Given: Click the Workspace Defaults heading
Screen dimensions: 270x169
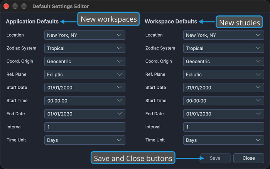Looking at the screenshot, I should click(x=171, y=22).
